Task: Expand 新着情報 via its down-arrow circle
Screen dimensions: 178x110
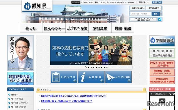Action: click(x=102, y=81)
